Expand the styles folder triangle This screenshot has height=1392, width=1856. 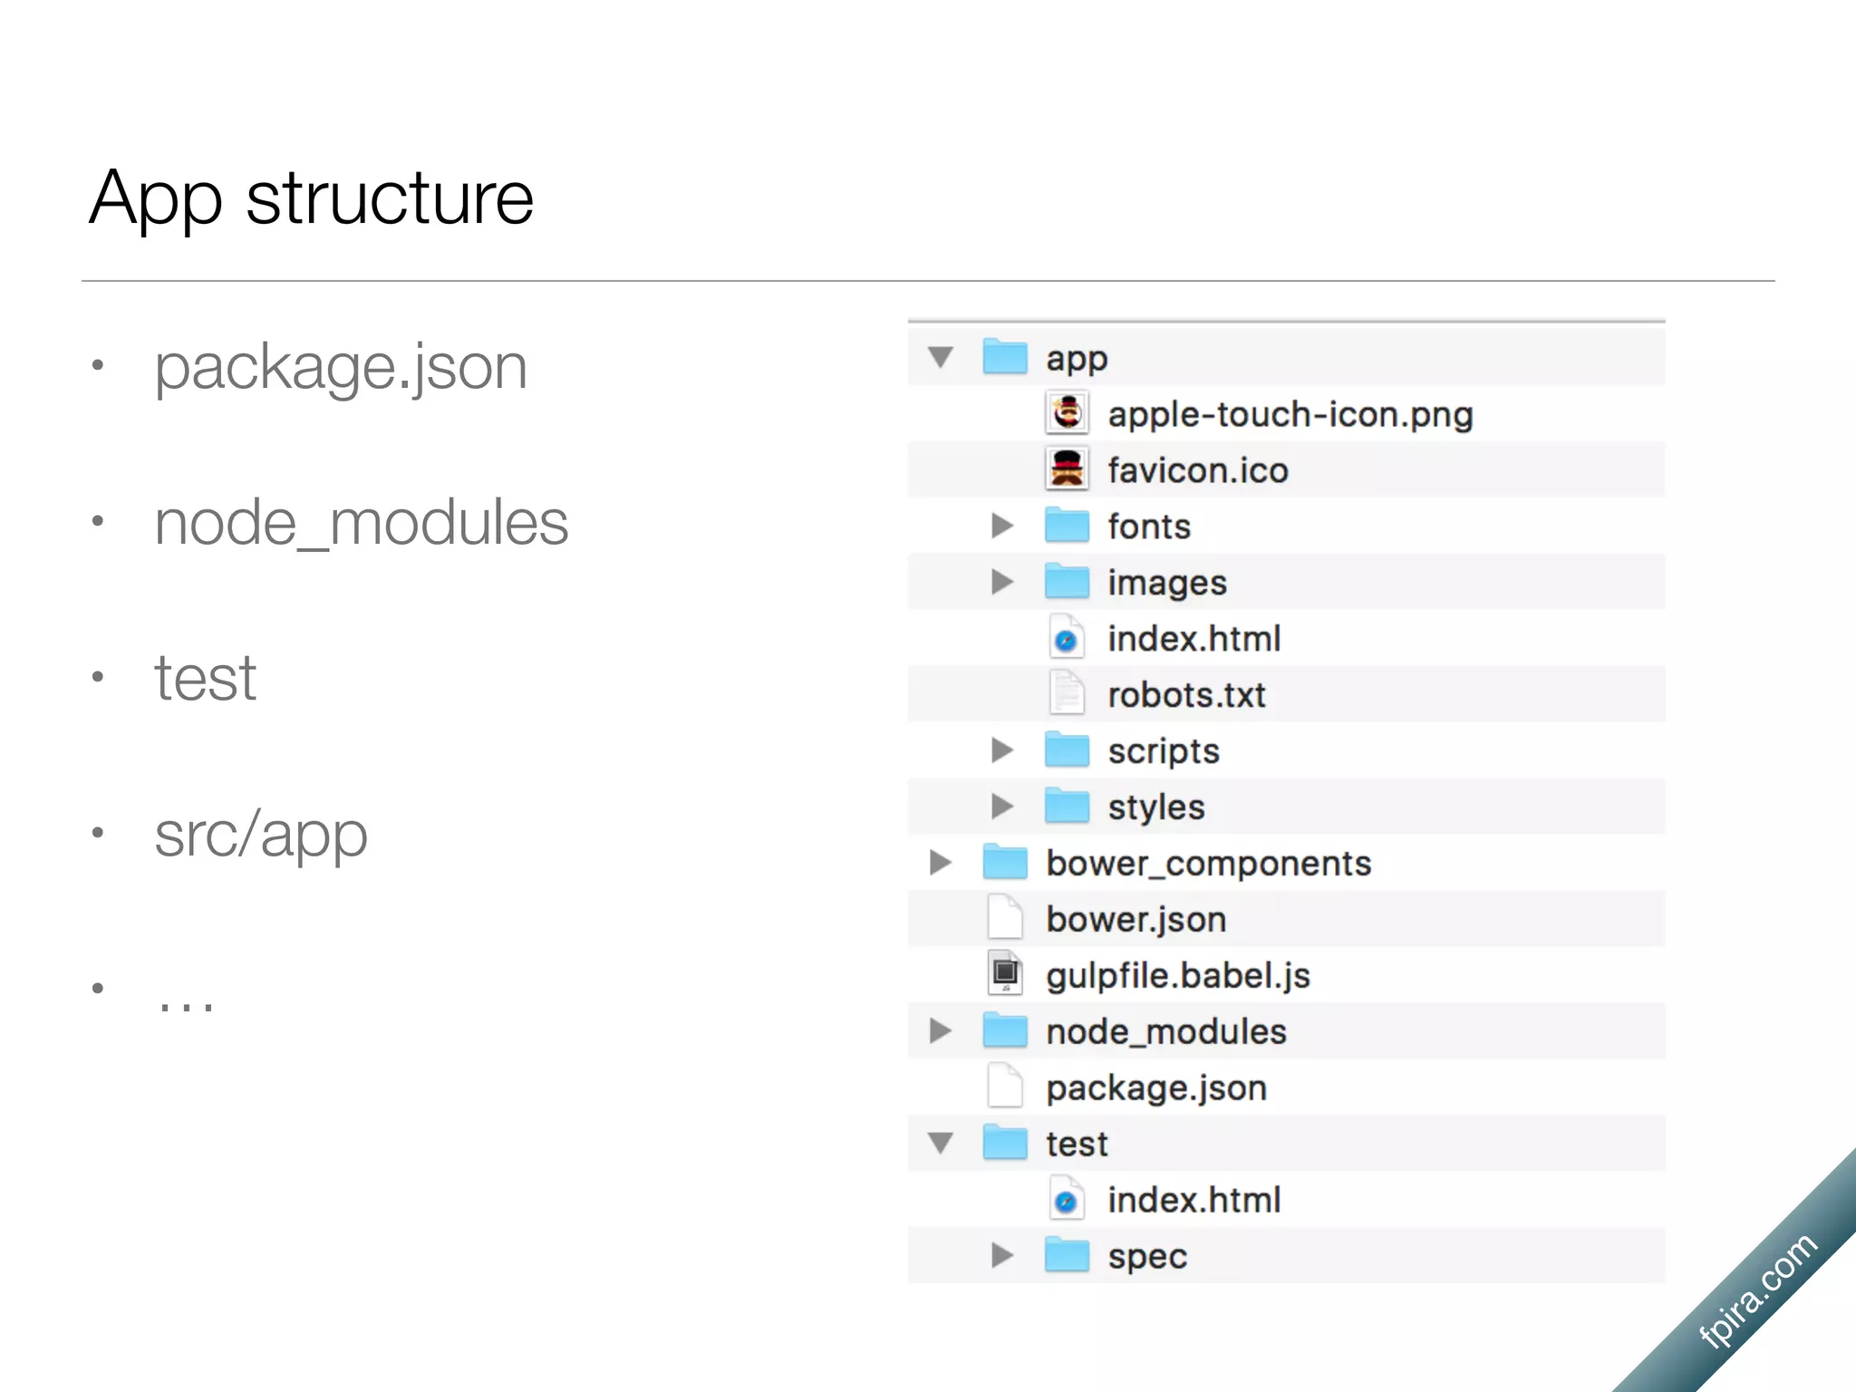coord(1001,807)
